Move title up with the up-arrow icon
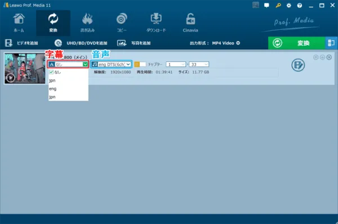338x224 pixels. tap(316, 57)
